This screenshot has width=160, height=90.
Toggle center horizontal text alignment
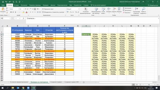coord(33,12)
